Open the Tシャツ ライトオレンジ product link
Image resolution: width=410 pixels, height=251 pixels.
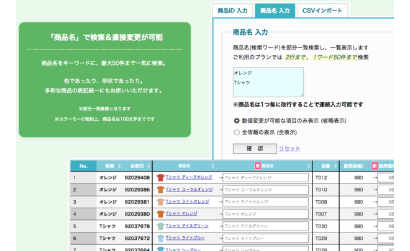(x=188, y=201)
